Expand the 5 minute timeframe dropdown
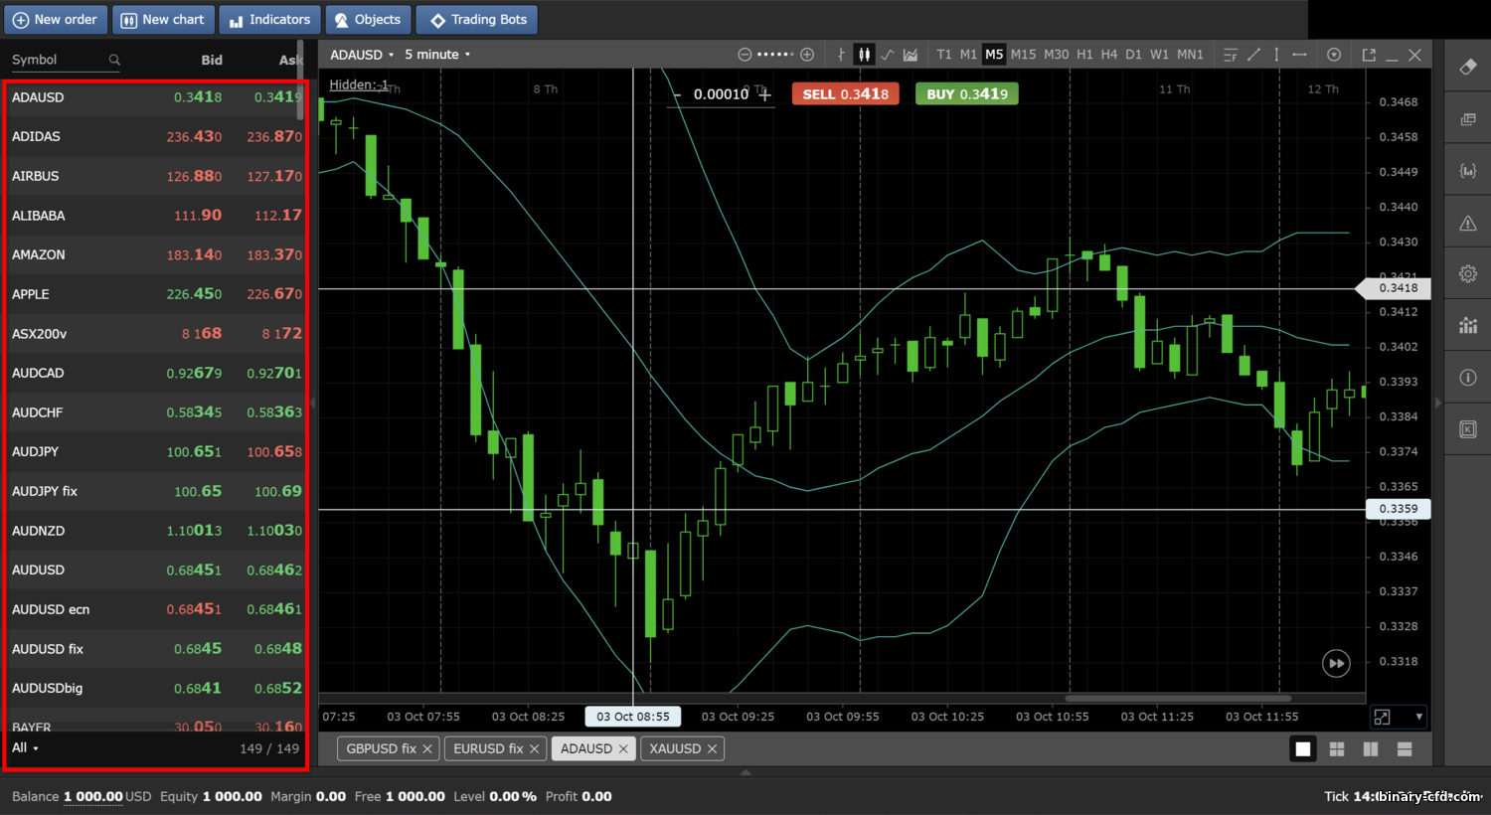The image size is (1491, 815). pyautogui.click(x=437, y=55)
